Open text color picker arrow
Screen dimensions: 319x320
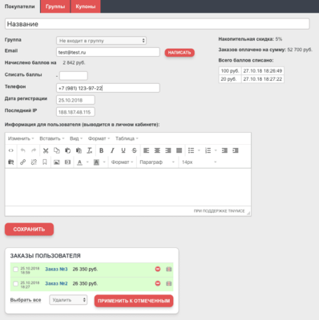(87, 162)
